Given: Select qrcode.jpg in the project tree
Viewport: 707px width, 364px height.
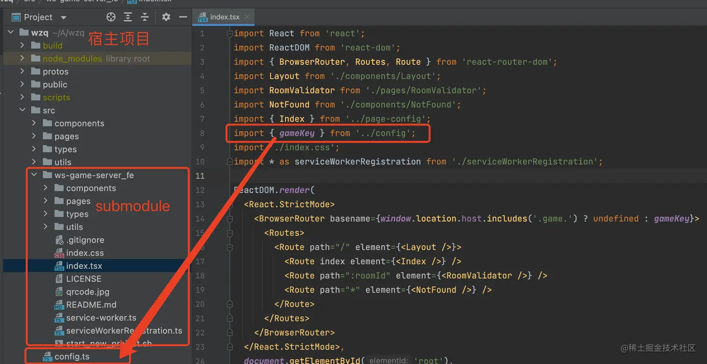Looking at the screenshot, I should click(x=87, y=292).
